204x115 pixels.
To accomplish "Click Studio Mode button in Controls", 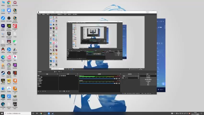I will click(148, 81).
